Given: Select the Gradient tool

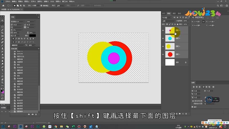Looking at the screenshot, I should coord(2,58).
